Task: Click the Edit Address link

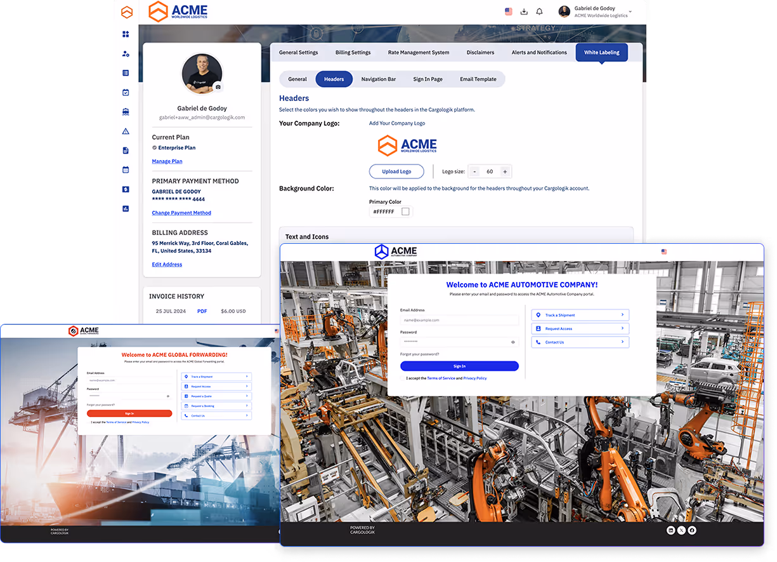Action: (x=167, y=264)
